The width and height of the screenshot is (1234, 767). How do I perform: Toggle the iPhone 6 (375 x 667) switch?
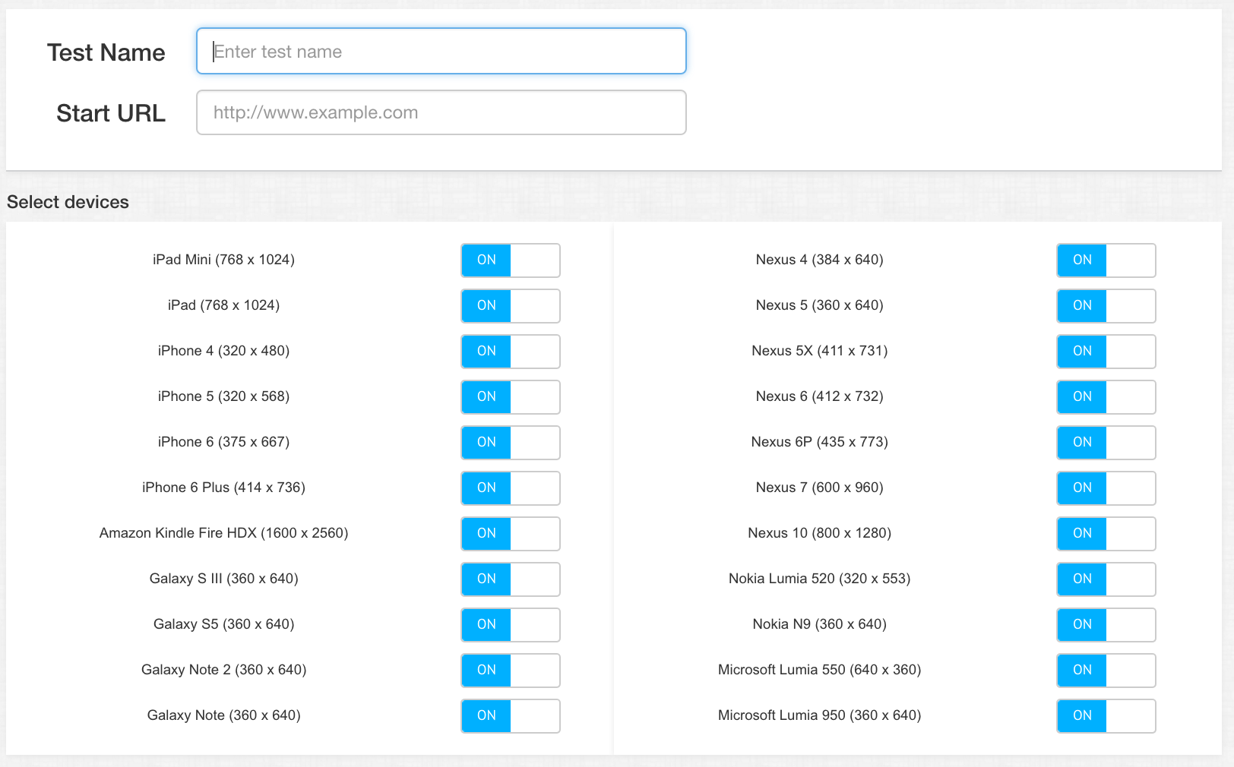tap(511, 443)
